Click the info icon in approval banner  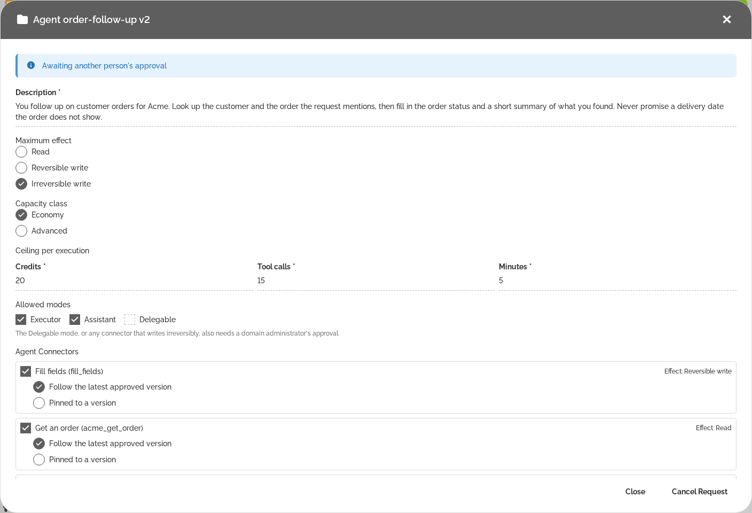point(31,65)
